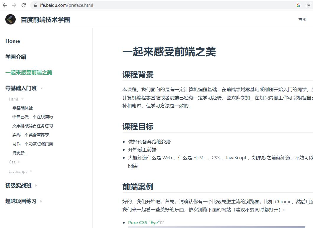313x228 pixels.
Task: Click the external link icon after Pure CSS "Eye"
Action: (162, 222)
